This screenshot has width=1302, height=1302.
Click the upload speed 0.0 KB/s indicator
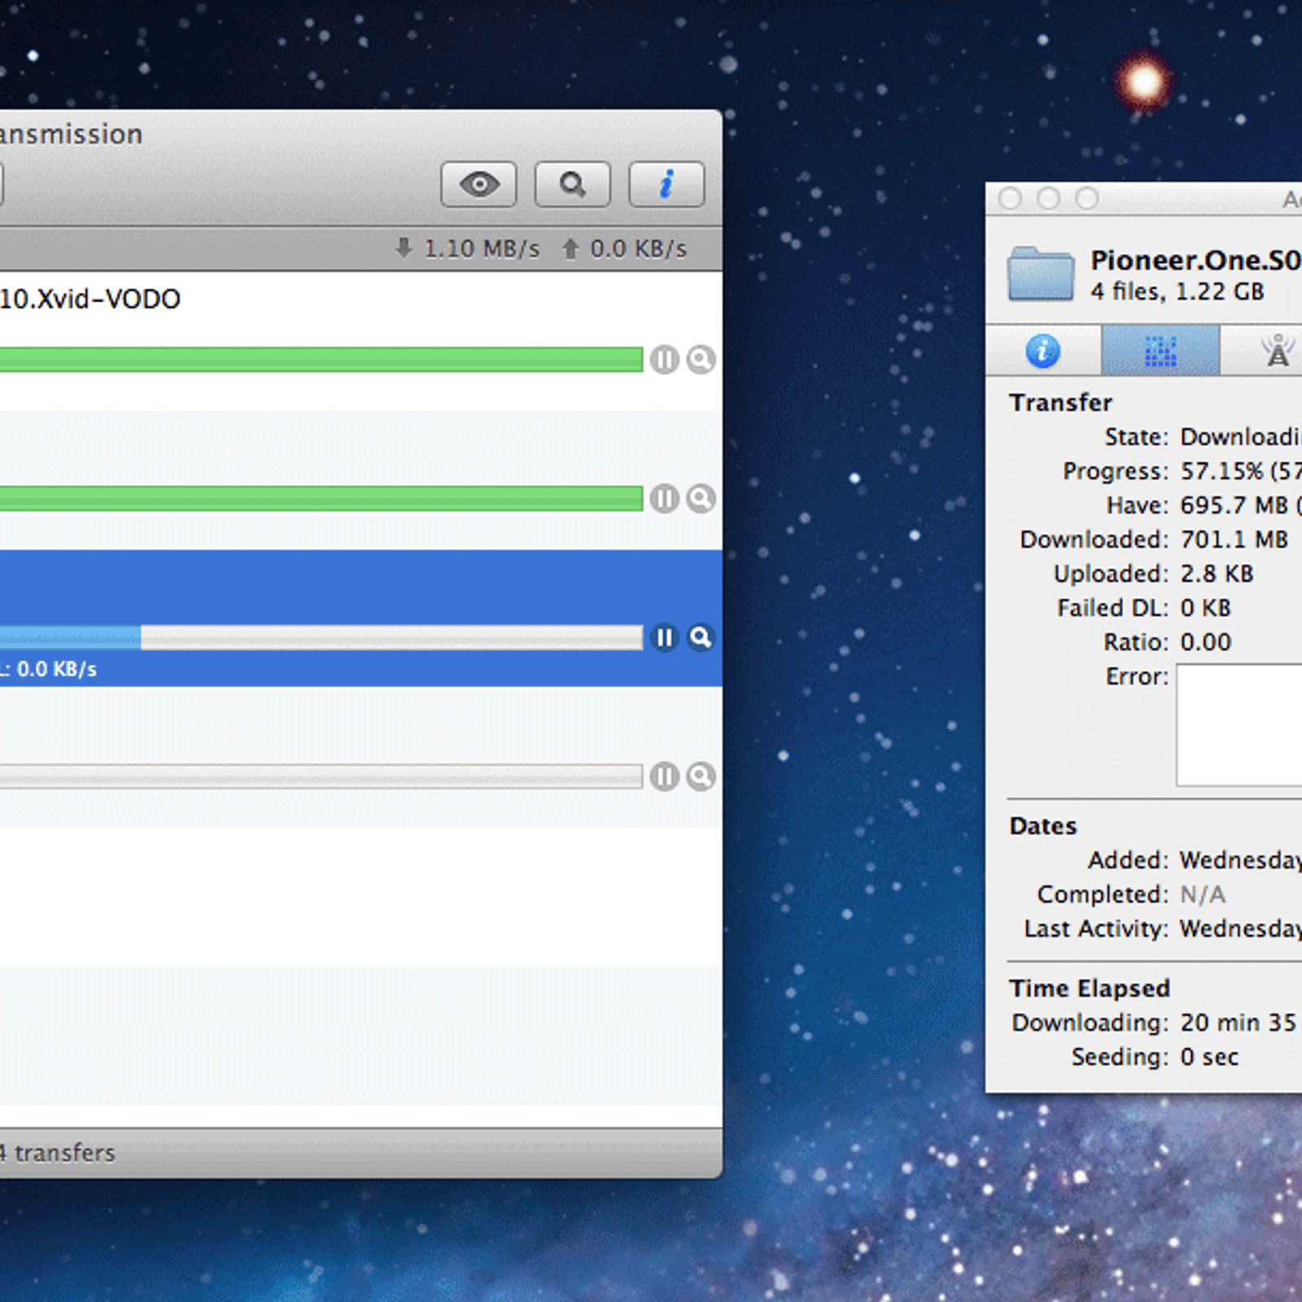(x=624, y=248)
